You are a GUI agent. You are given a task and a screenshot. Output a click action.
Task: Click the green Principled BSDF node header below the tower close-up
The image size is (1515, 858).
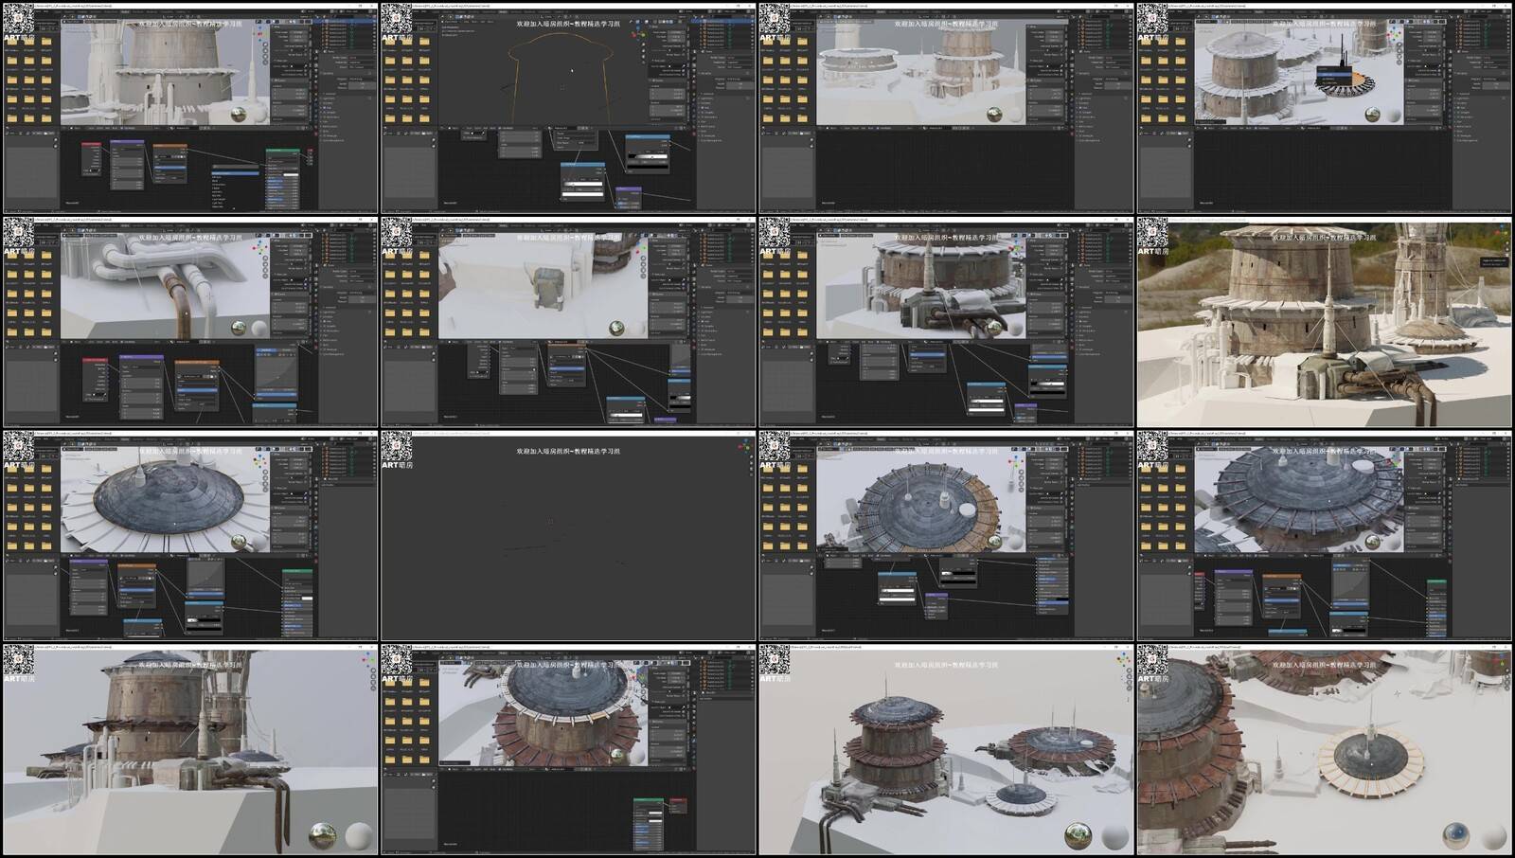click(x=282, y=150)
